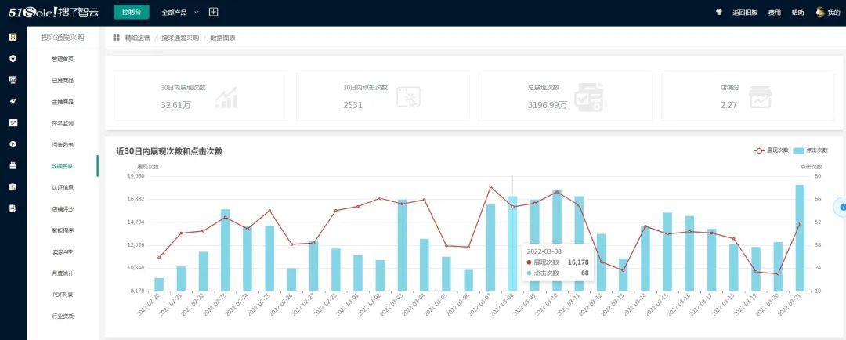
Task: Click the 32.61万 value
Action: click(176, 105)
